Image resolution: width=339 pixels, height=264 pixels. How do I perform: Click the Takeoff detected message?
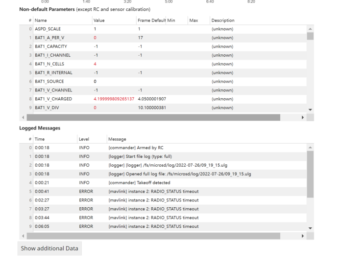139,183
